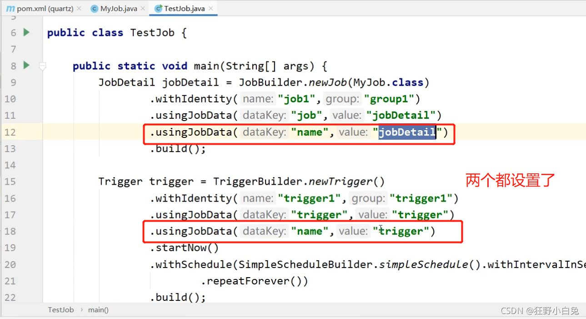This screenshot has width=586, height=319.
Task: Click "trigger" value string on line 18
Action: [x=401, y=231]
